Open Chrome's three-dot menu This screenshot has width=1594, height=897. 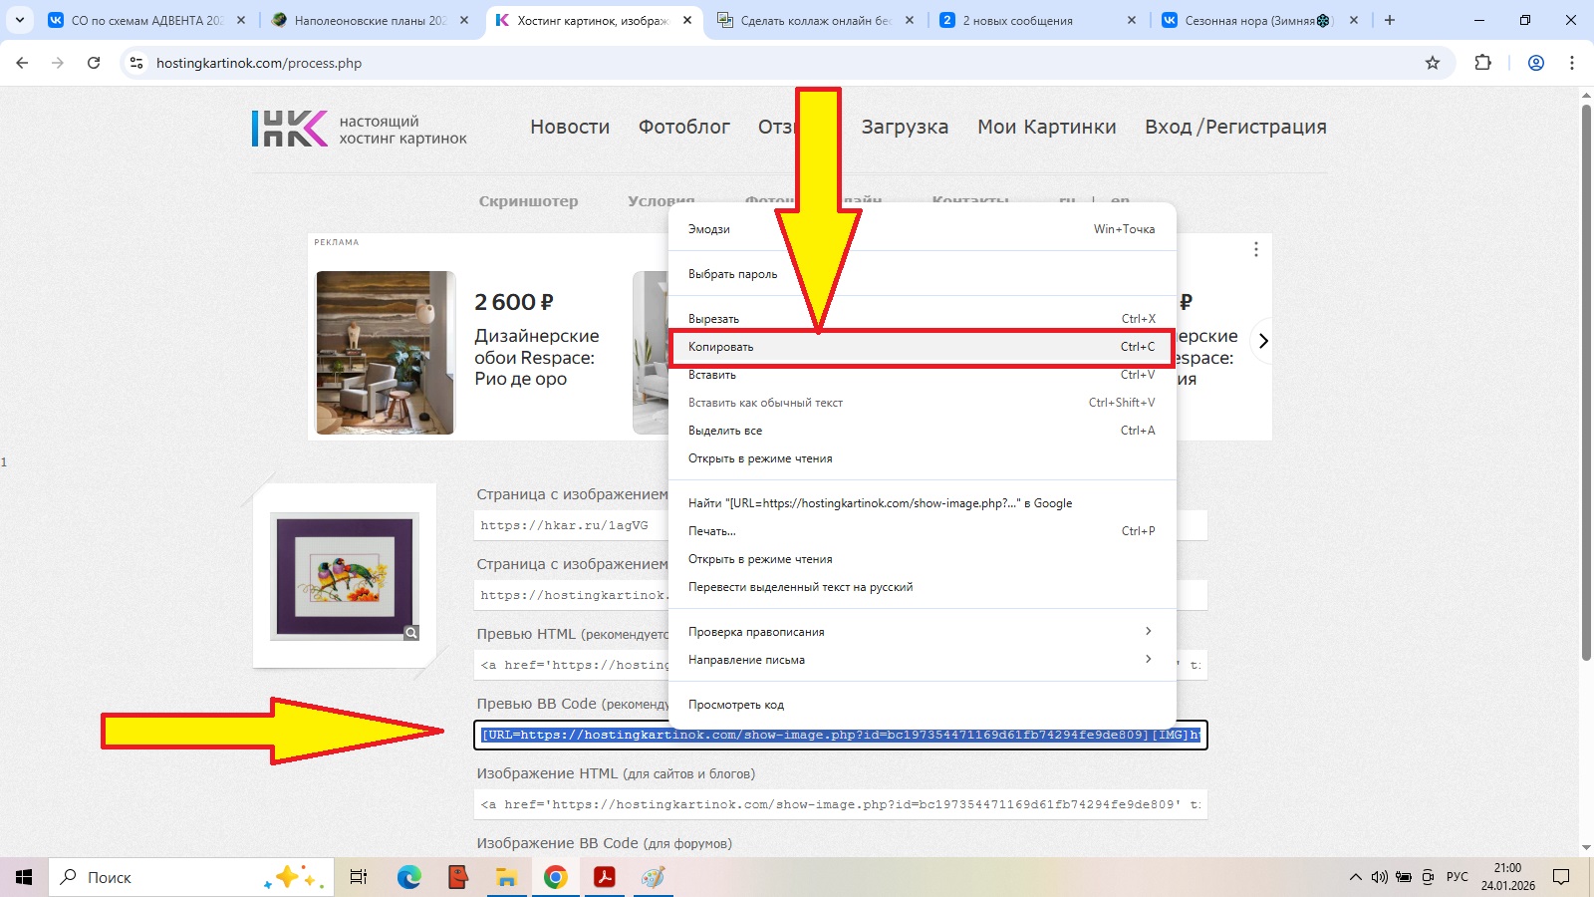tap(1572, 63)
